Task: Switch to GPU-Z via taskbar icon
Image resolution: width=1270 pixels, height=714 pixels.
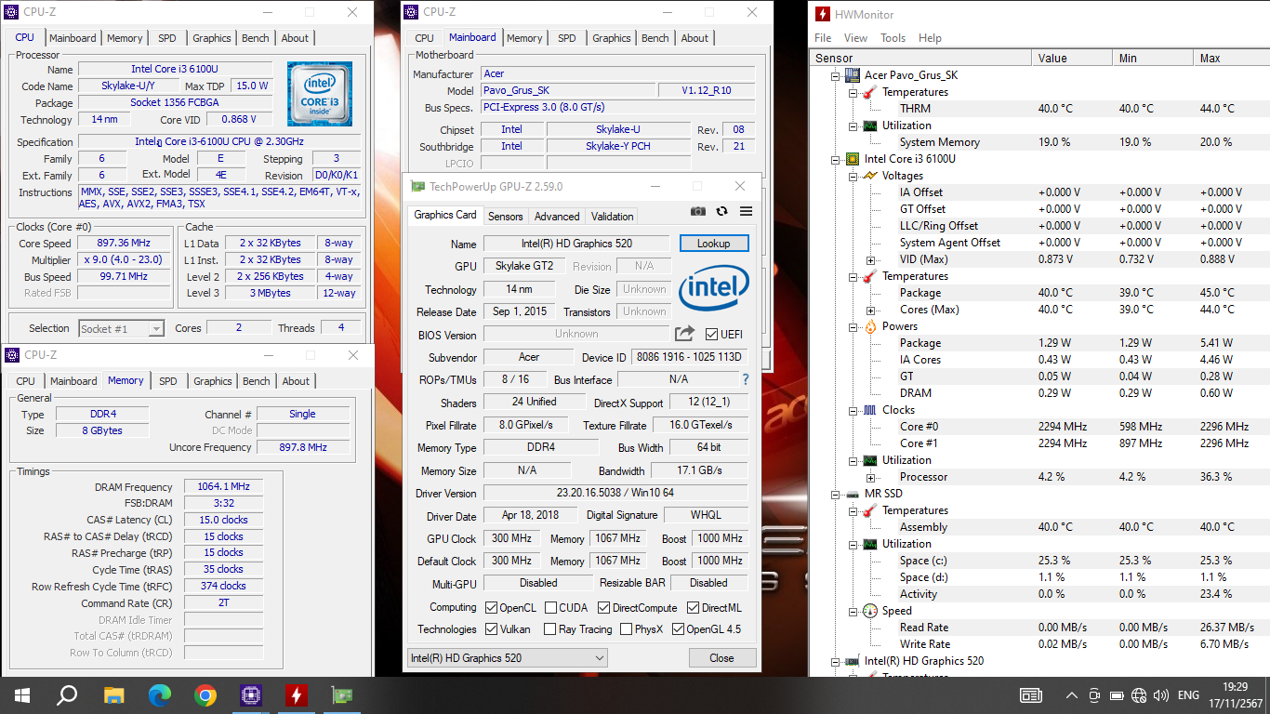Action: 342,694
